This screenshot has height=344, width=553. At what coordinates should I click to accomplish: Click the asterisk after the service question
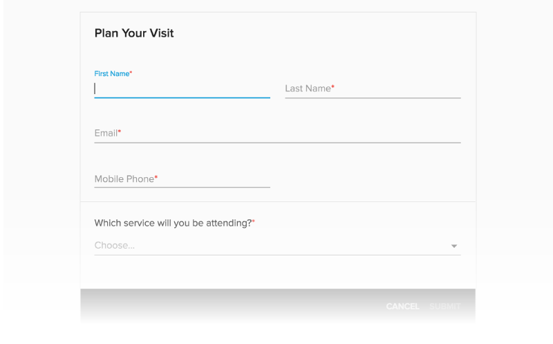point(253,221)
